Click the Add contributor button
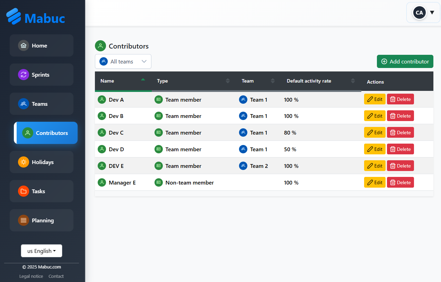Viewport: 441px width, 282px height. point(405,61)
